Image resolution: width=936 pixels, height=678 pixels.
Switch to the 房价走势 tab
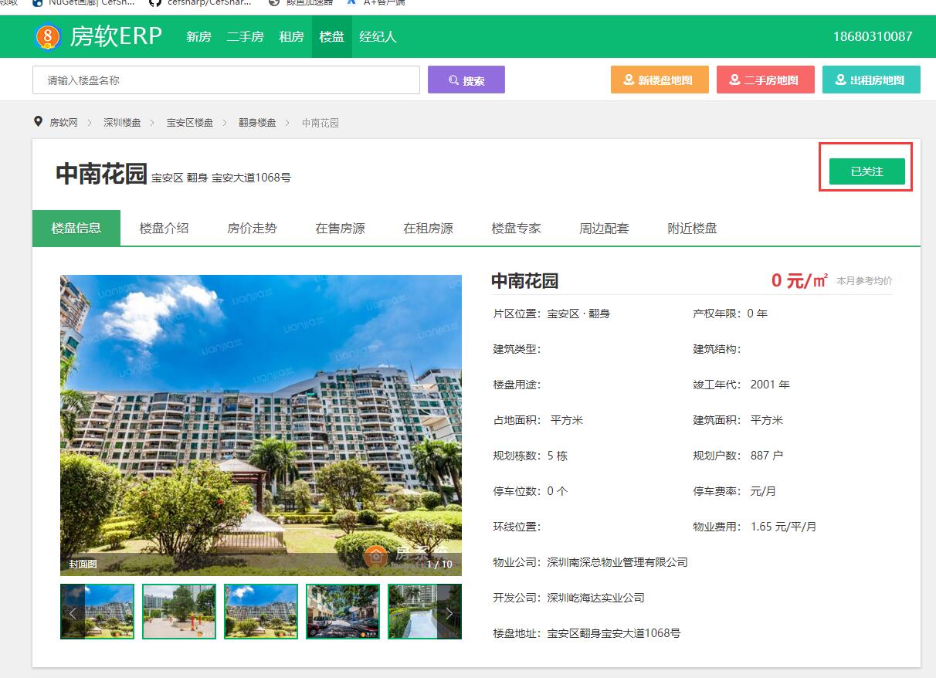[253, 228]
